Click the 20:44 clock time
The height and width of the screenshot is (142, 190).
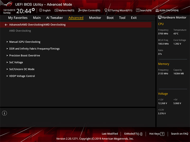point(24,11)
